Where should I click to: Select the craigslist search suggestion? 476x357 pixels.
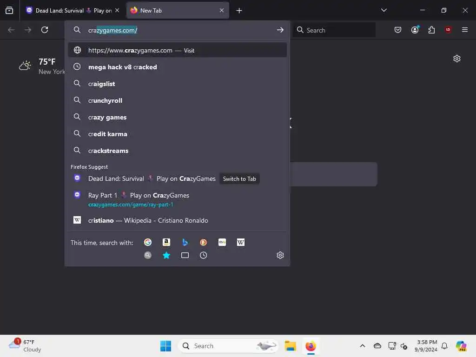coord(178,84)
